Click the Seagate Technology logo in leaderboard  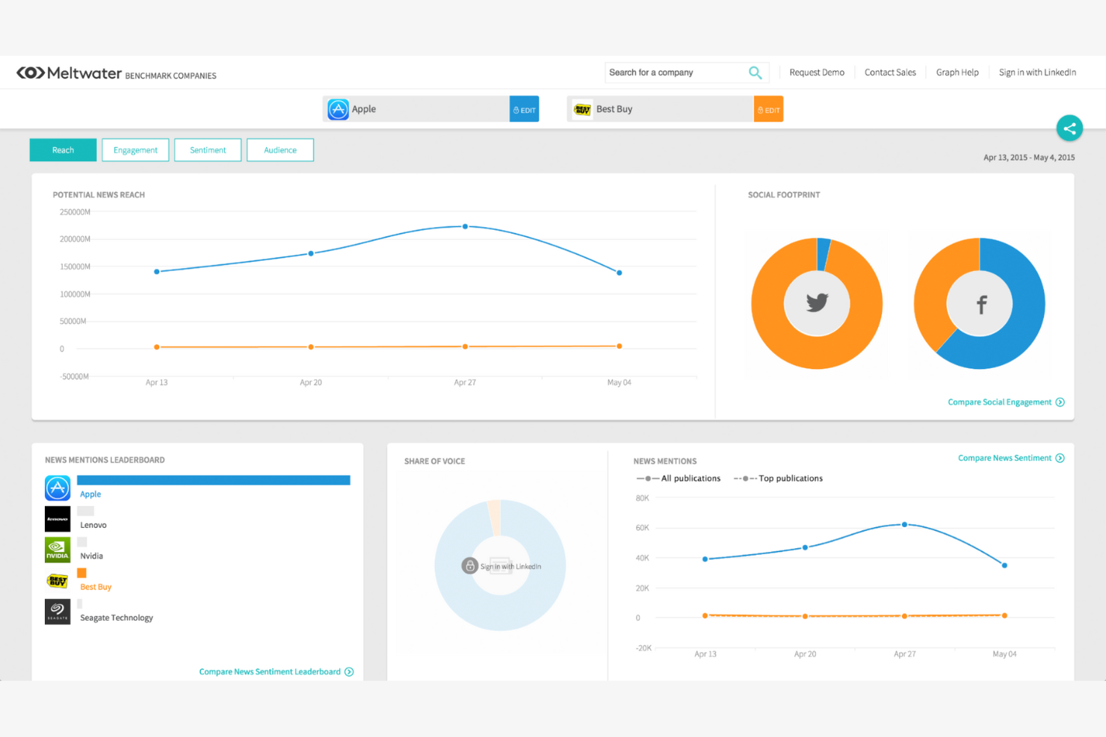tap(58, 612)
